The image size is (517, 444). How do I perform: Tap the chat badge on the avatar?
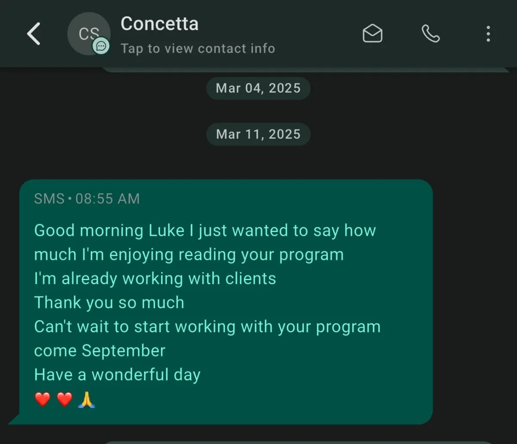(x=101, y=46)
